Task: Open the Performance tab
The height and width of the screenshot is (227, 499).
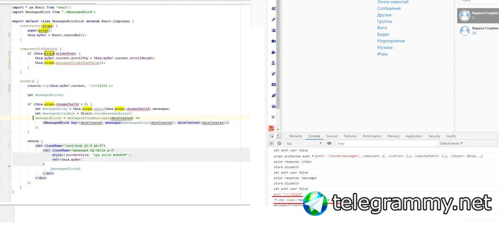Action: 372,136
